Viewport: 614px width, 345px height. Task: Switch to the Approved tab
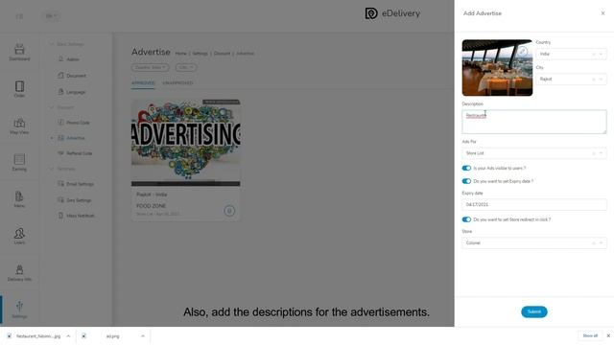coord(143,83)
